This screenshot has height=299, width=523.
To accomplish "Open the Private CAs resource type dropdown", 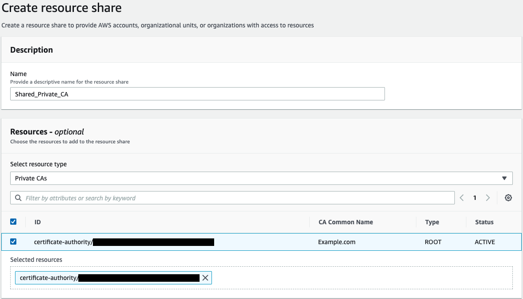I will [261, 178].
